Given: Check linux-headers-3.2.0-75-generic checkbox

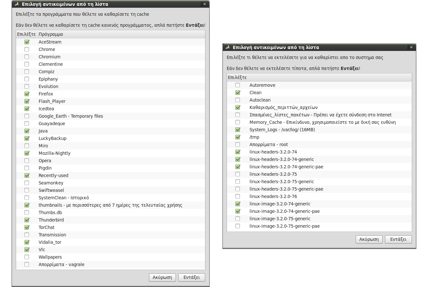Looking at the screenshot, I should coord(238,182).
